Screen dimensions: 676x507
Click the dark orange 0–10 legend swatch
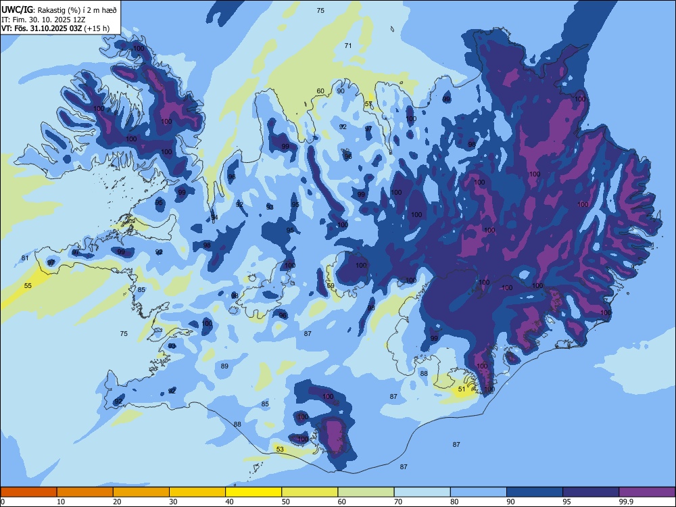tap(28, 492)
